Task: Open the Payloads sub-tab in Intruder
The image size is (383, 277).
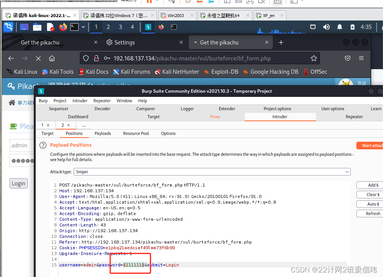Action: pos(103,133)
